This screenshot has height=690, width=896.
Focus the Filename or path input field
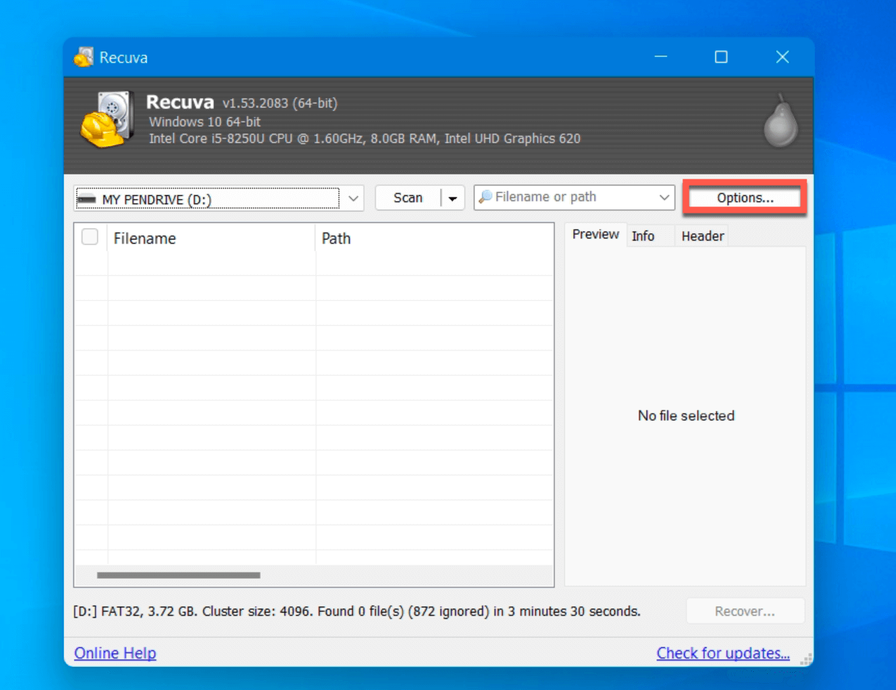click(x=574, y=197)
